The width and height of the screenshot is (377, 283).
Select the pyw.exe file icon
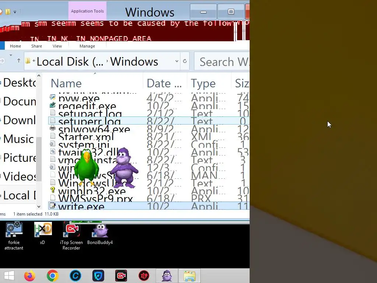click(x=52, y=97)
